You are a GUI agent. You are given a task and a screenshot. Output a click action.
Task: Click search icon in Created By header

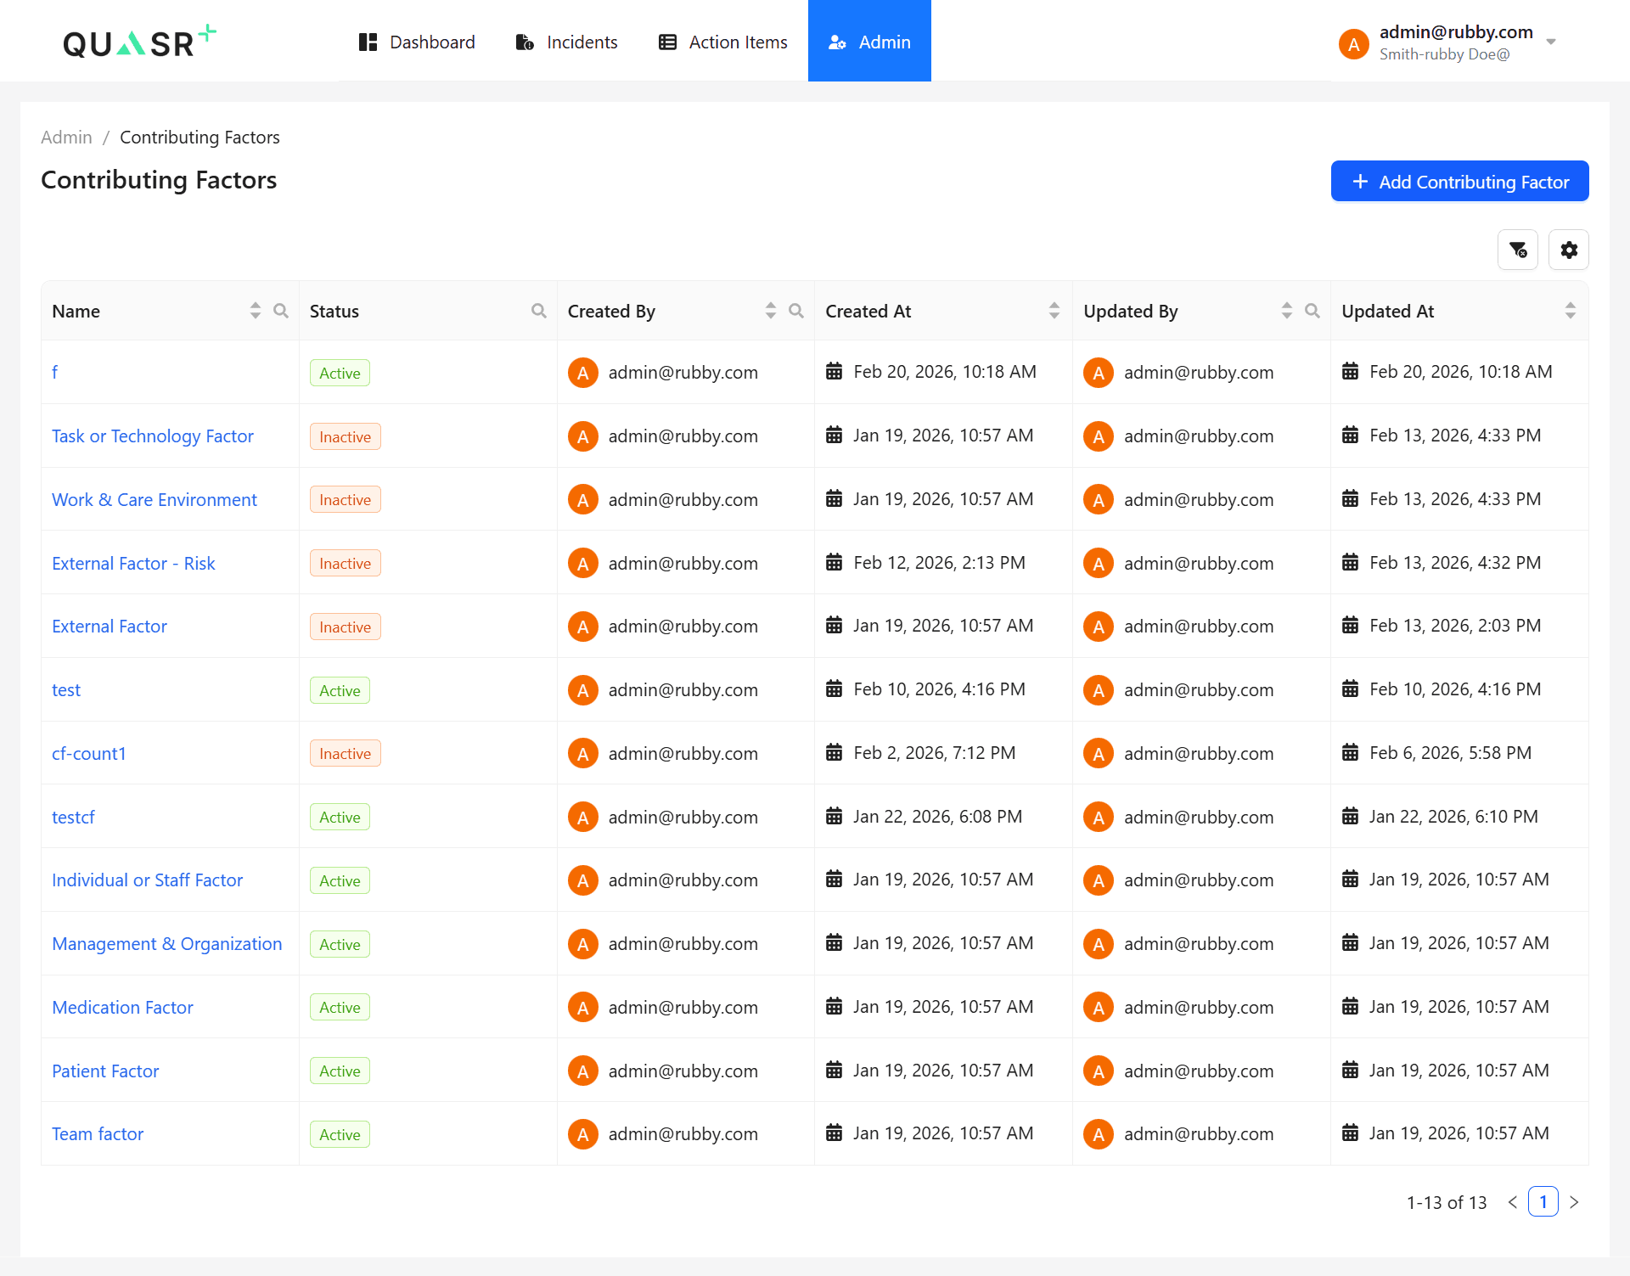point(796,311)
